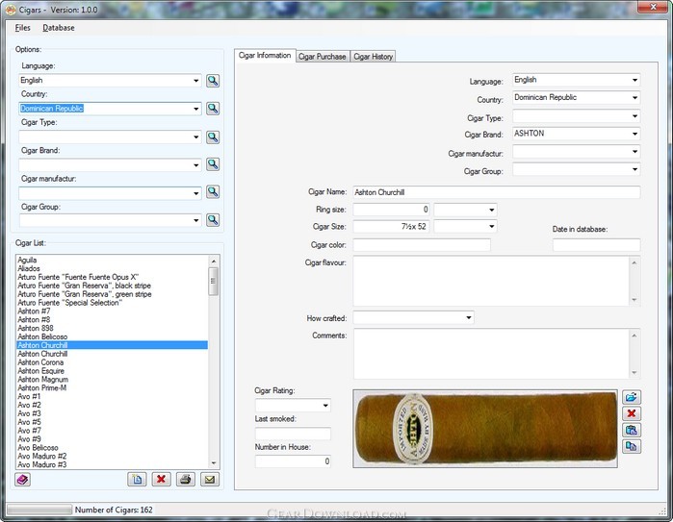Switch to the Cigar Information tab
Image resolution: width=673 pixels, height=522 pixels.
[x=265, y=56]
